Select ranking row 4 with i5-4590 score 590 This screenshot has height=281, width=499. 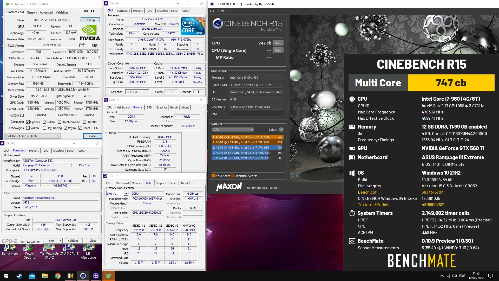(247, 153)
